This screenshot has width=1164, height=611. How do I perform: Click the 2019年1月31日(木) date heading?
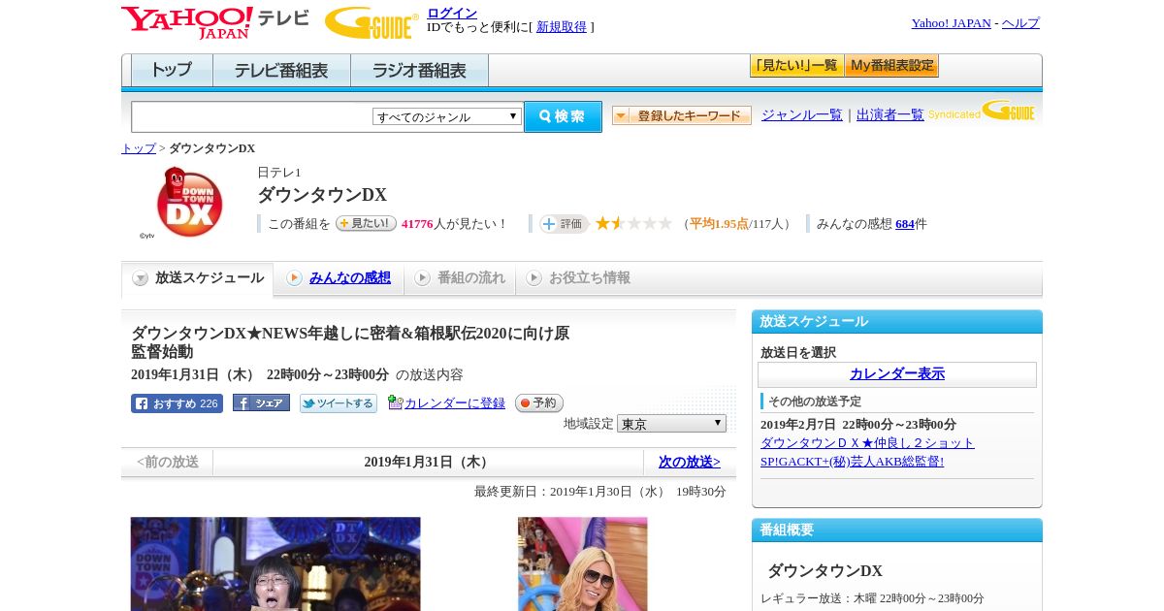[x=428, y=463]
